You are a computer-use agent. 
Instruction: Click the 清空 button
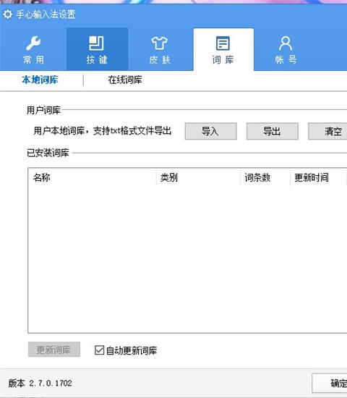(x=327, y=131)
